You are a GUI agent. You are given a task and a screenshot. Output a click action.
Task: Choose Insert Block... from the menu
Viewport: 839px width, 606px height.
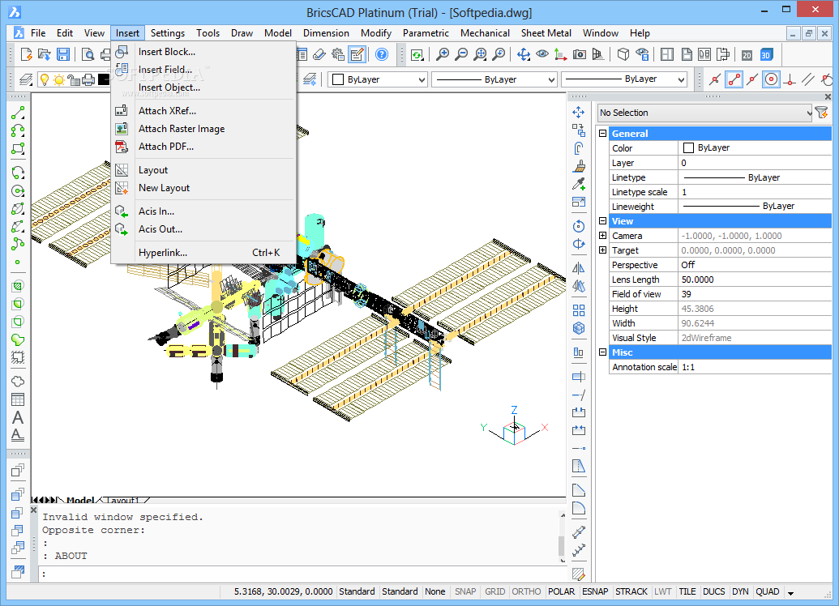203,52
